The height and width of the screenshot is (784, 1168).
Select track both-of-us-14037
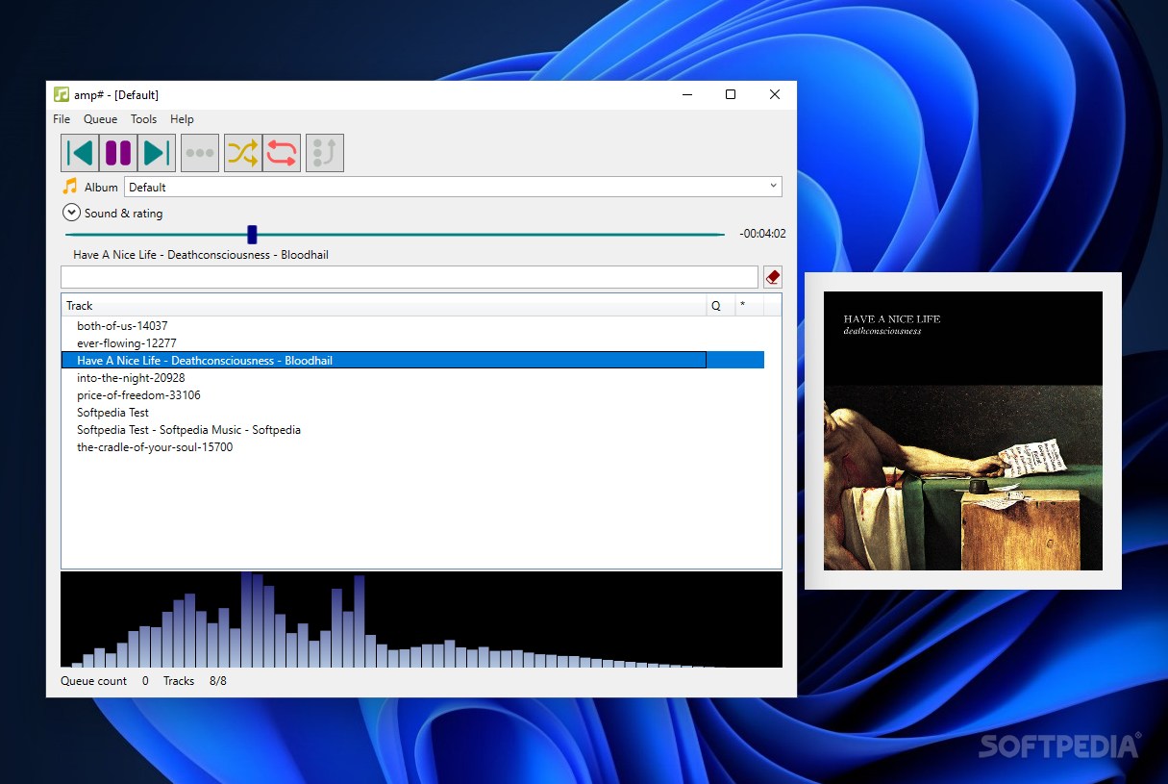[412, 326]
